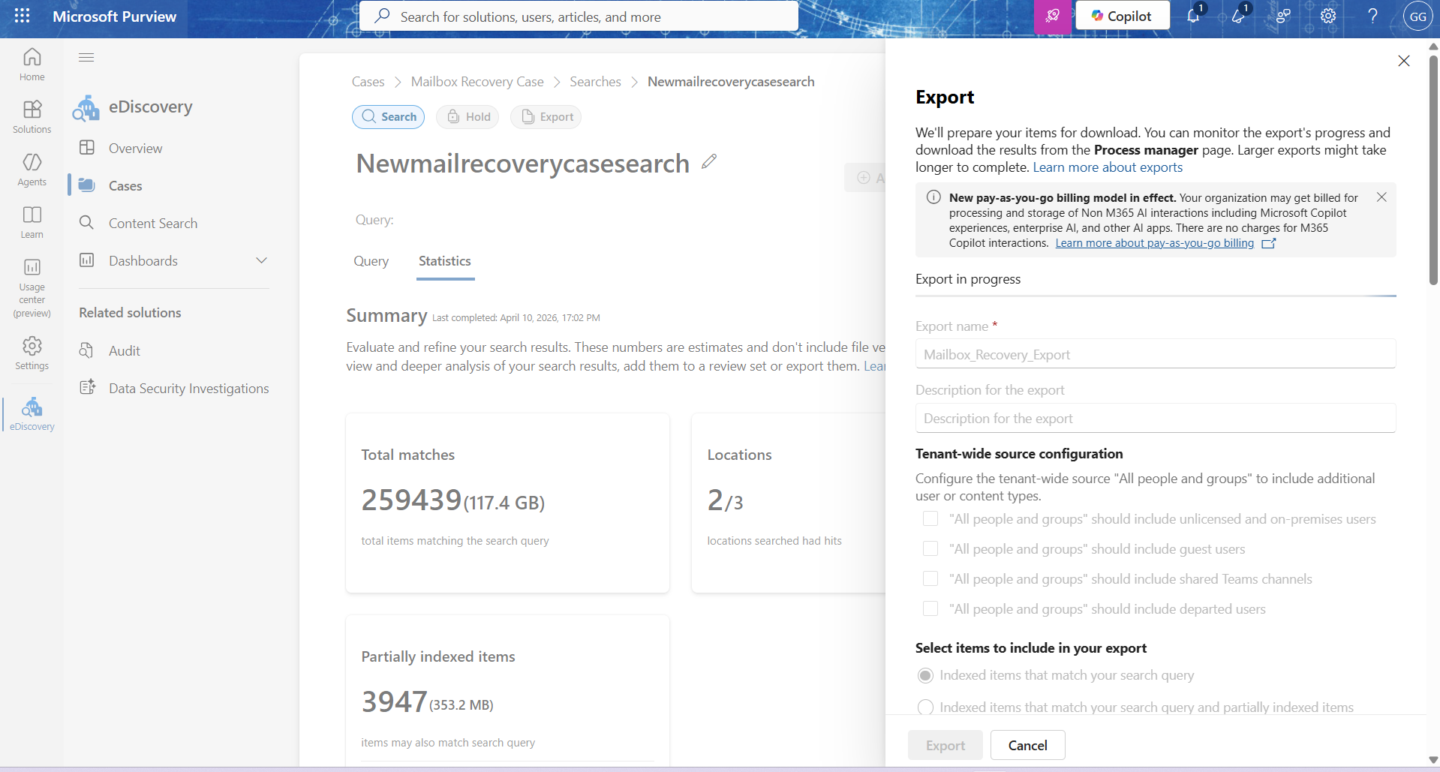Check include shared Teams channels option
Viewport: 1440px width, 772px height.
point(930,578)
